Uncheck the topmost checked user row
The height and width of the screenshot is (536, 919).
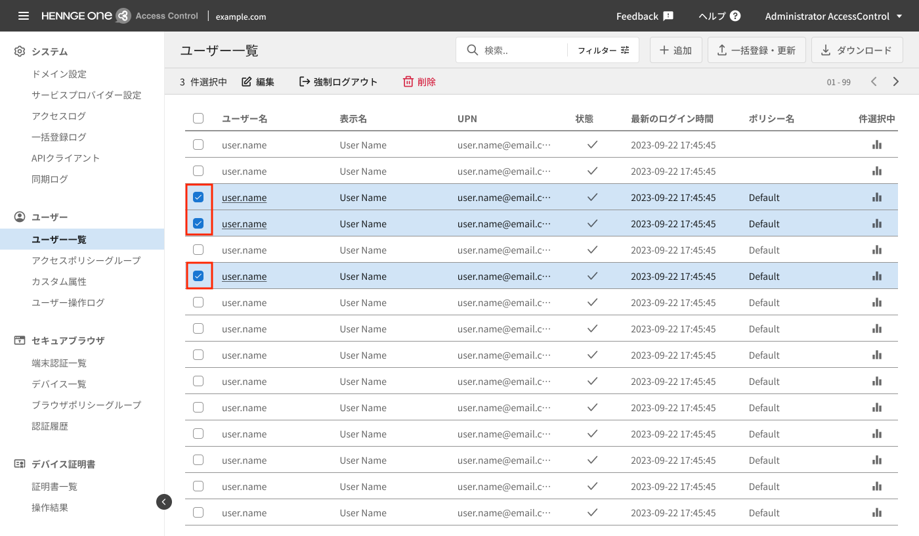point(198,197)
